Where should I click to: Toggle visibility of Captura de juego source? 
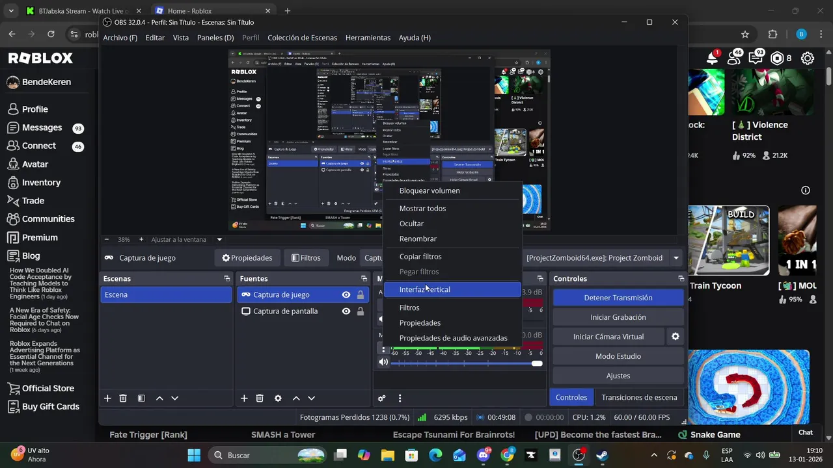tap(346, 294)
